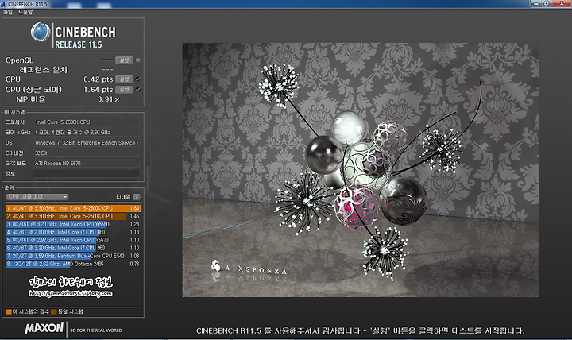Image resolution: width=572 pixels, height=340 pixels.
Task: Click the CINEBENCH globe logo icon
Action: click(41, 32)
